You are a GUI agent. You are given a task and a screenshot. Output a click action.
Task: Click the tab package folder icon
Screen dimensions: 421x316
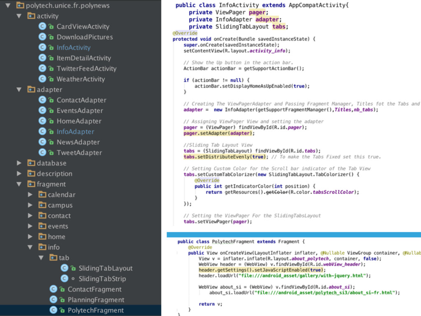pos(53,258)
